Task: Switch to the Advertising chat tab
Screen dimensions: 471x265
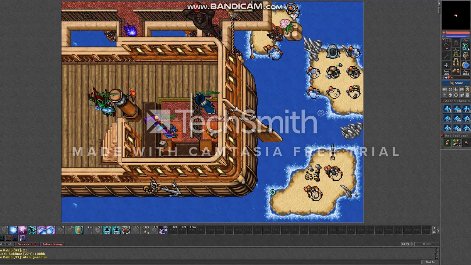Action: (x=52, y=244)
